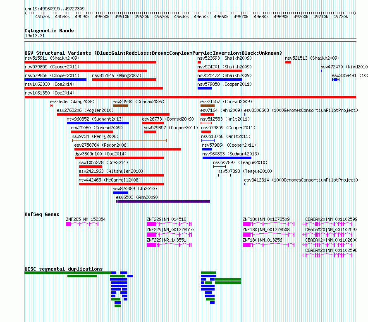The width and height of the screenshot is (368, 322).
Task: Click the 49700k ruler tick label
Action: click(x=301, y=17)
